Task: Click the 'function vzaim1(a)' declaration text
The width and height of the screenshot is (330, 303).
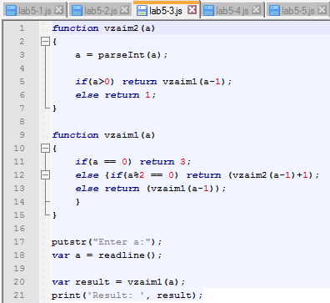Action: pyautogui.click(x=103, y=135)
